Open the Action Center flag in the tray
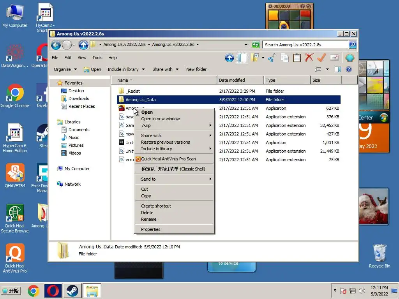 coord(343,290)
